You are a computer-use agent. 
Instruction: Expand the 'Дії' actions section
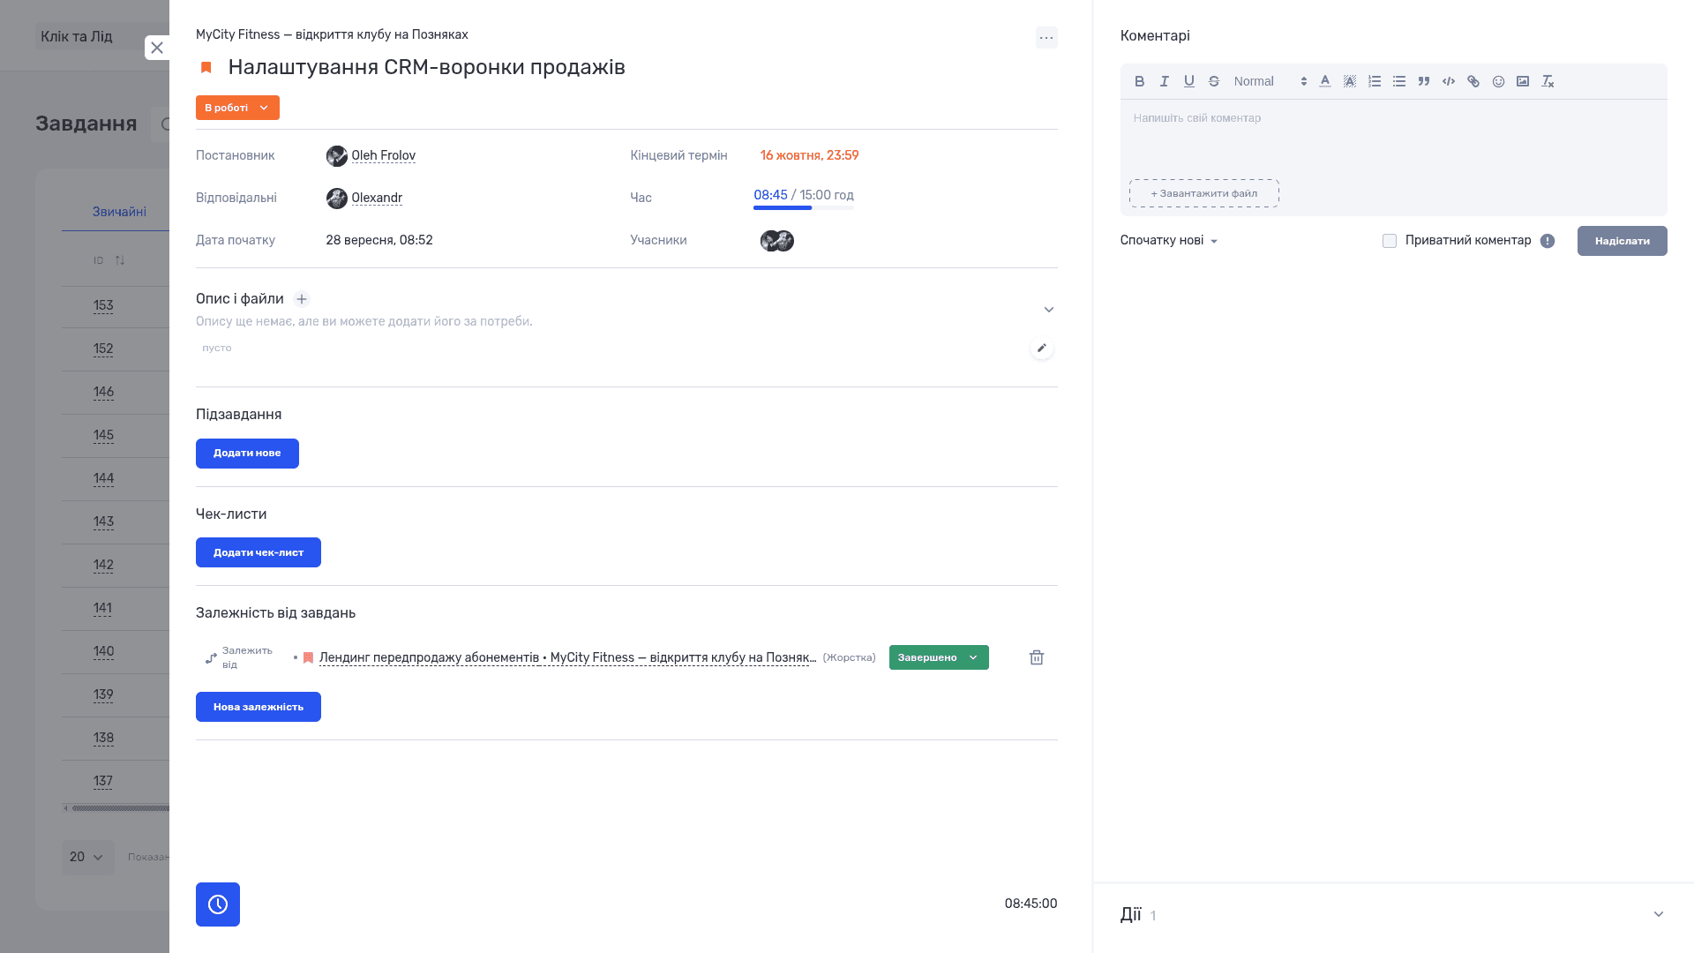[x=1658, y=914]
